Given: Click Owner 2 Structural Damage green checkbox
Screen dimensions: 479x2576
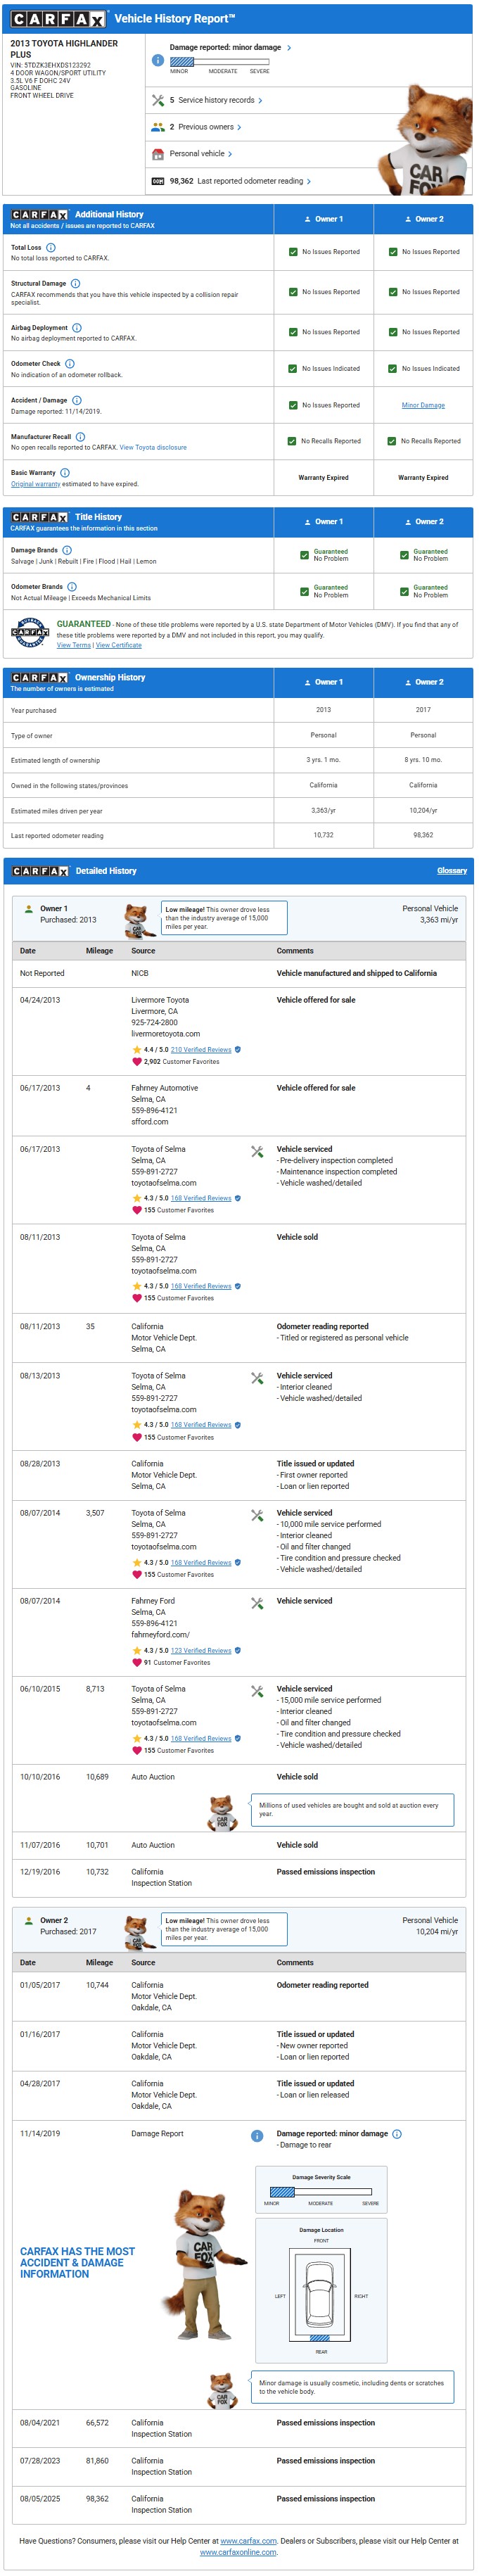Looking at the screenshot, I should tap(392, 292).
